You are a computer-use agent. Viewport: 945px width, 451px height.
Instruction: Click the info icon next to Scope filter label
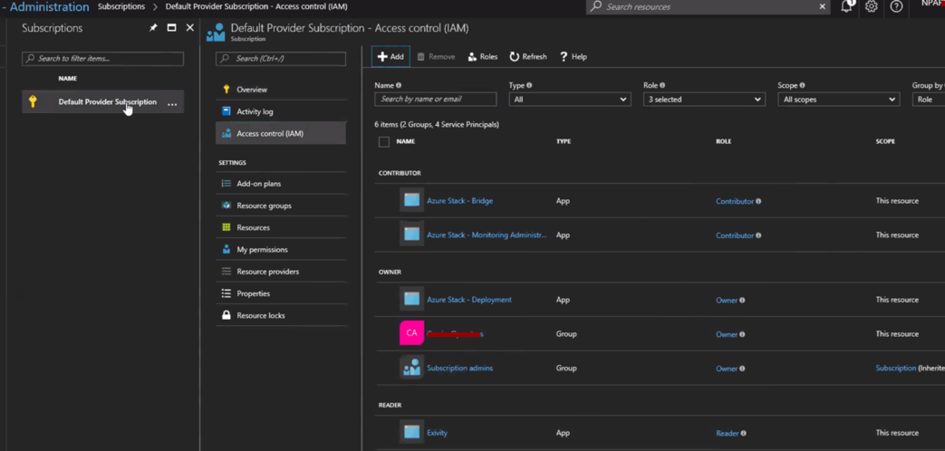coord(802,85)
